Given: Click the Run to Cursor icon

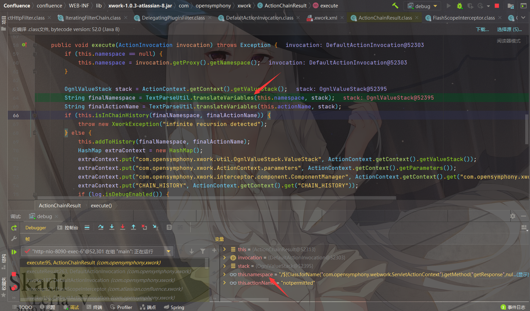Looking at the screenshot, I should (155, 227).
